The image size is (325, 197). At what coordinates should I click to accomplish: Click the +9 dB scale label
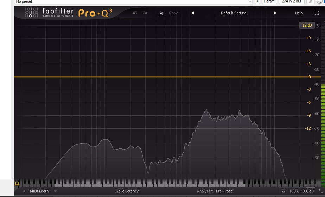pyautogui.click(x=308, y=38)
